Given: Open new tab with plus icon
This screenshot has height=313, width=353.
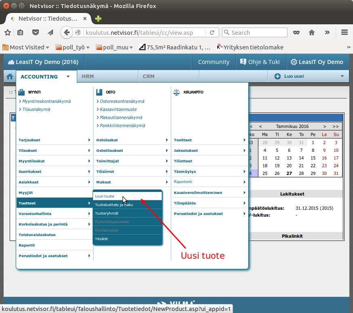Looking at the screenshot, I should pos(98,19).
